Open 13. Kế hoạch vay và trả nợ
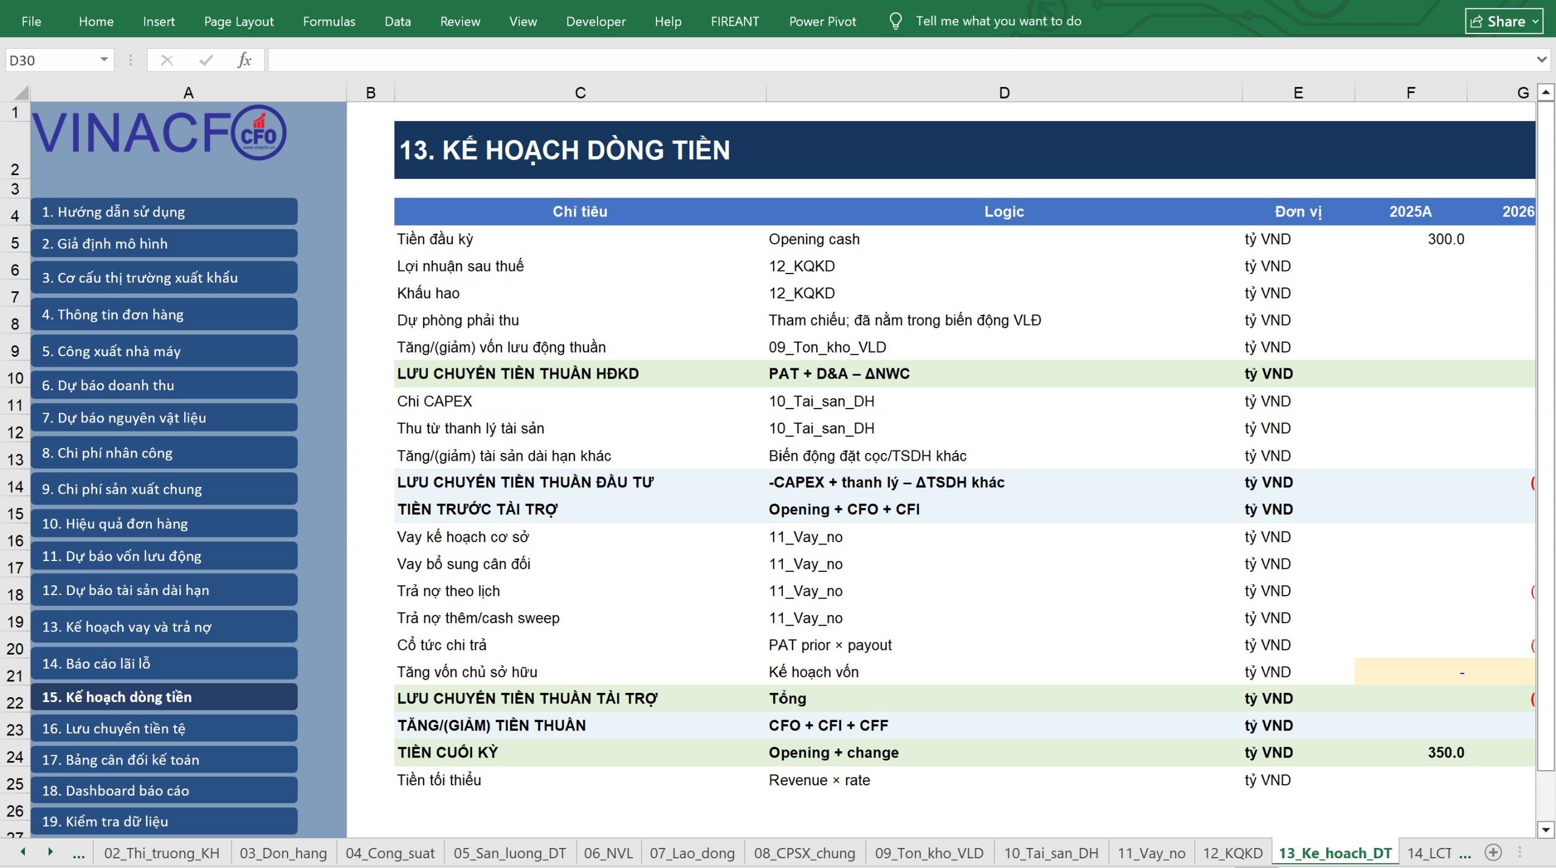Screen dimensions: 1556x868 (x=164, y=627)
